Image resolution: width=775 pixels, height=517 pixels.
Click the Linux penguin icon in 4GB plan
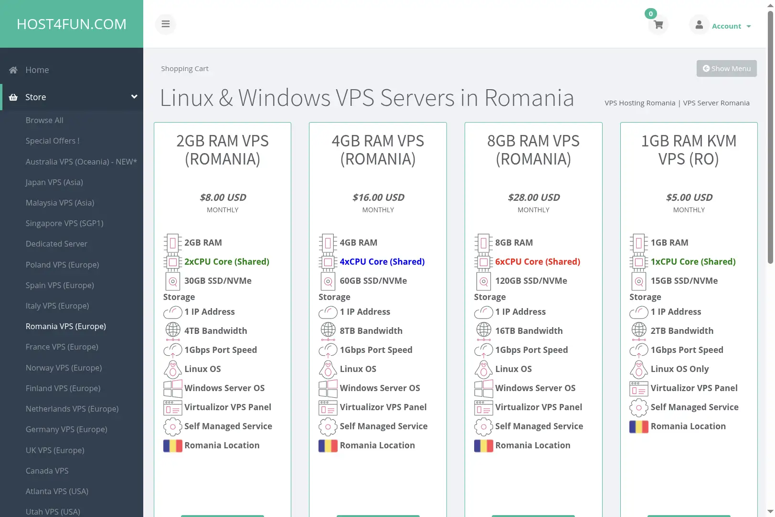pyautogui.click(x=328, y=369)
